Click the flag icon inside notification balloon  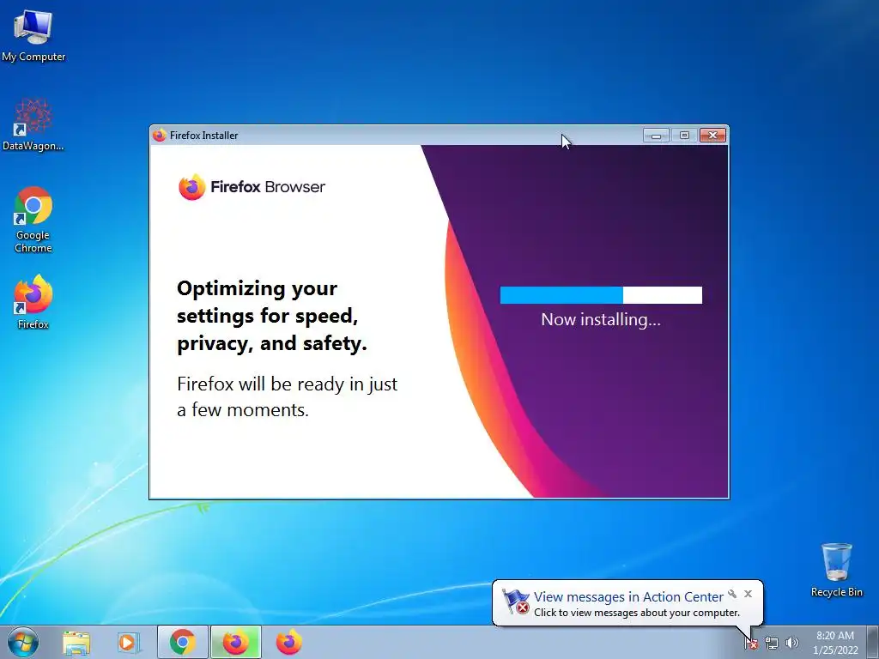[x=515, y=602]
